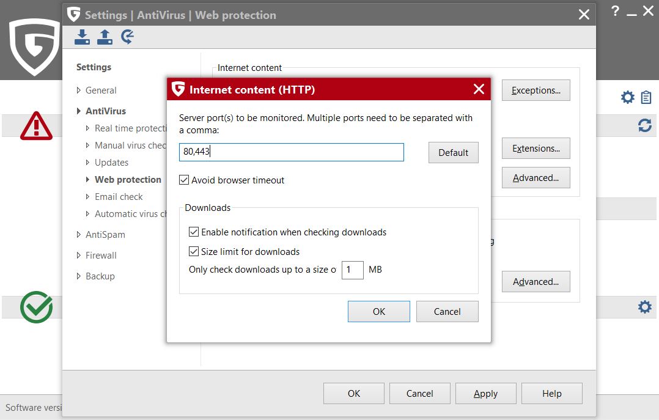This screenshot has width=659, height=420.
Task: Select Email check in settings tree
Action: (119, 197)
